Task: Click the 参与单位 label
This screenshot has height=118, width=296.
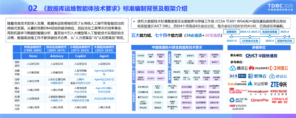Action: pos(237,62)
